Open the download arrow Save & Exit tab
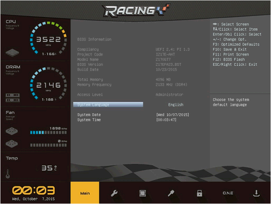The width and height of the screenshot is (271, 204). [x=256, y=193]
